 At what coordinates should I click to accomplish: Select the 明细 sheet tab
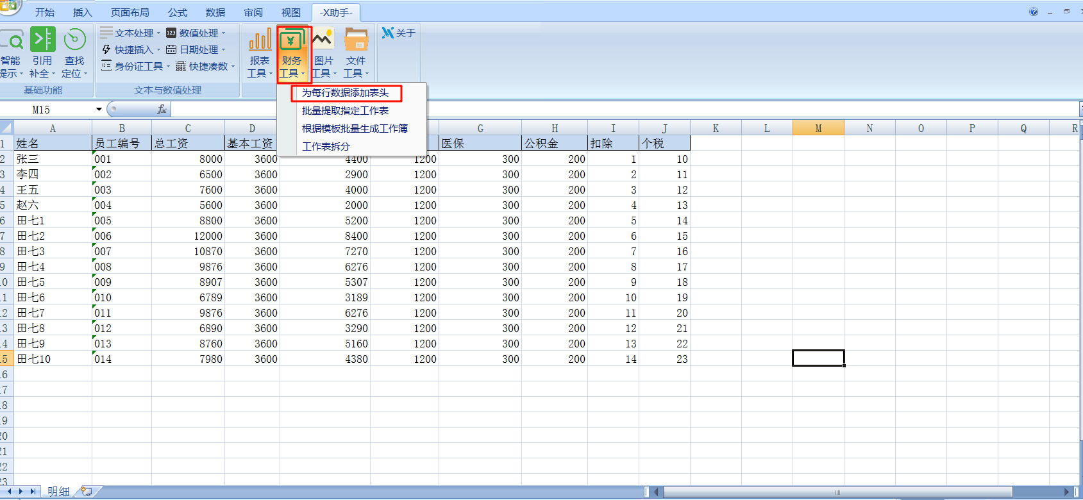tap(58, 492)
